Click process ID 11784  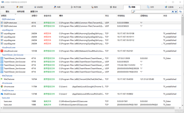coord(34,86)
